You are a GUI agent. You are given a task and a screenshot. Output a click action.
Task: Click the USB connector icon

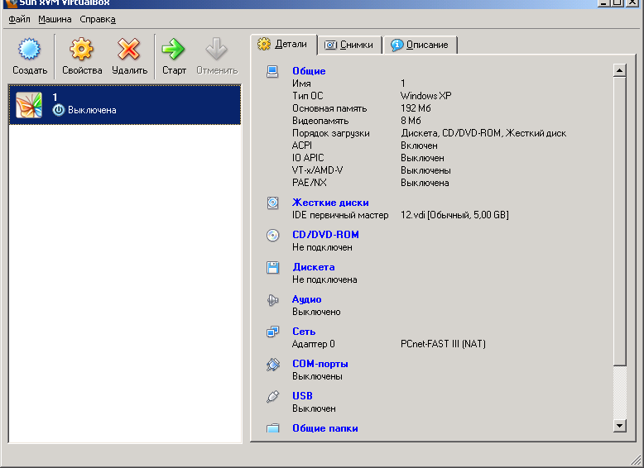[272, 396]
